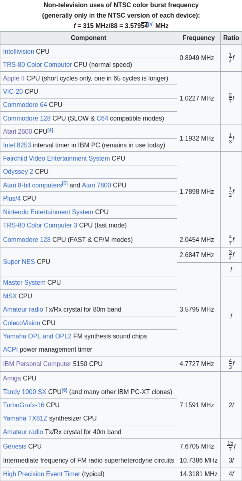Click the Intermediate frequency of FM radio row text
Image resolution: width=242 pixels, height=481 pixels.
click(88, 460)
